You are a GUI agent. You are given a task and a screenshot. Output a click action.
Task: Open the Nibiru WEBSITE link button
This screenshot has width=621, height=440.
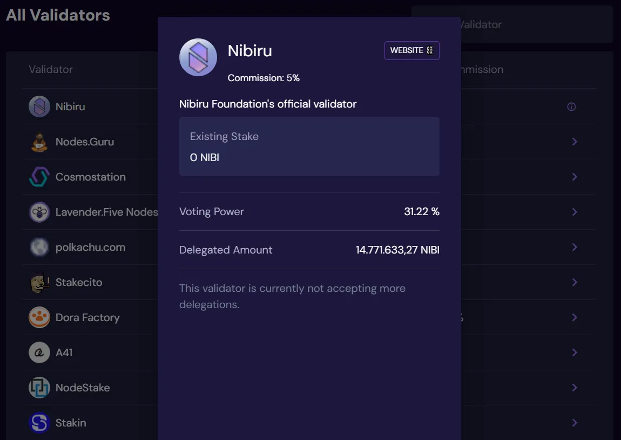pos(411,50)
